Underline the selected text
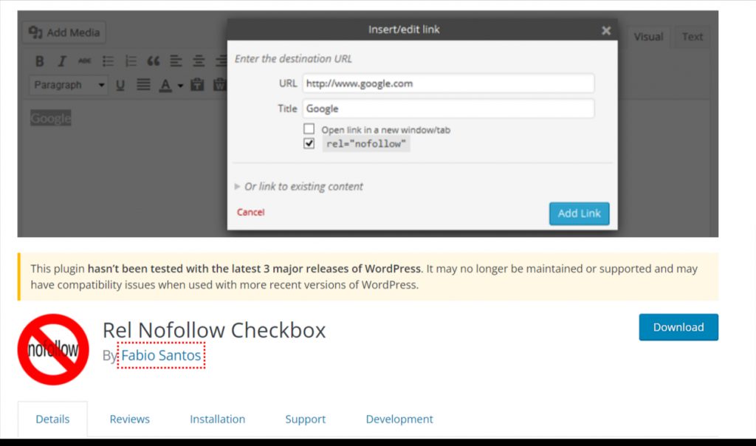756x446 pixels. point(120,84)
